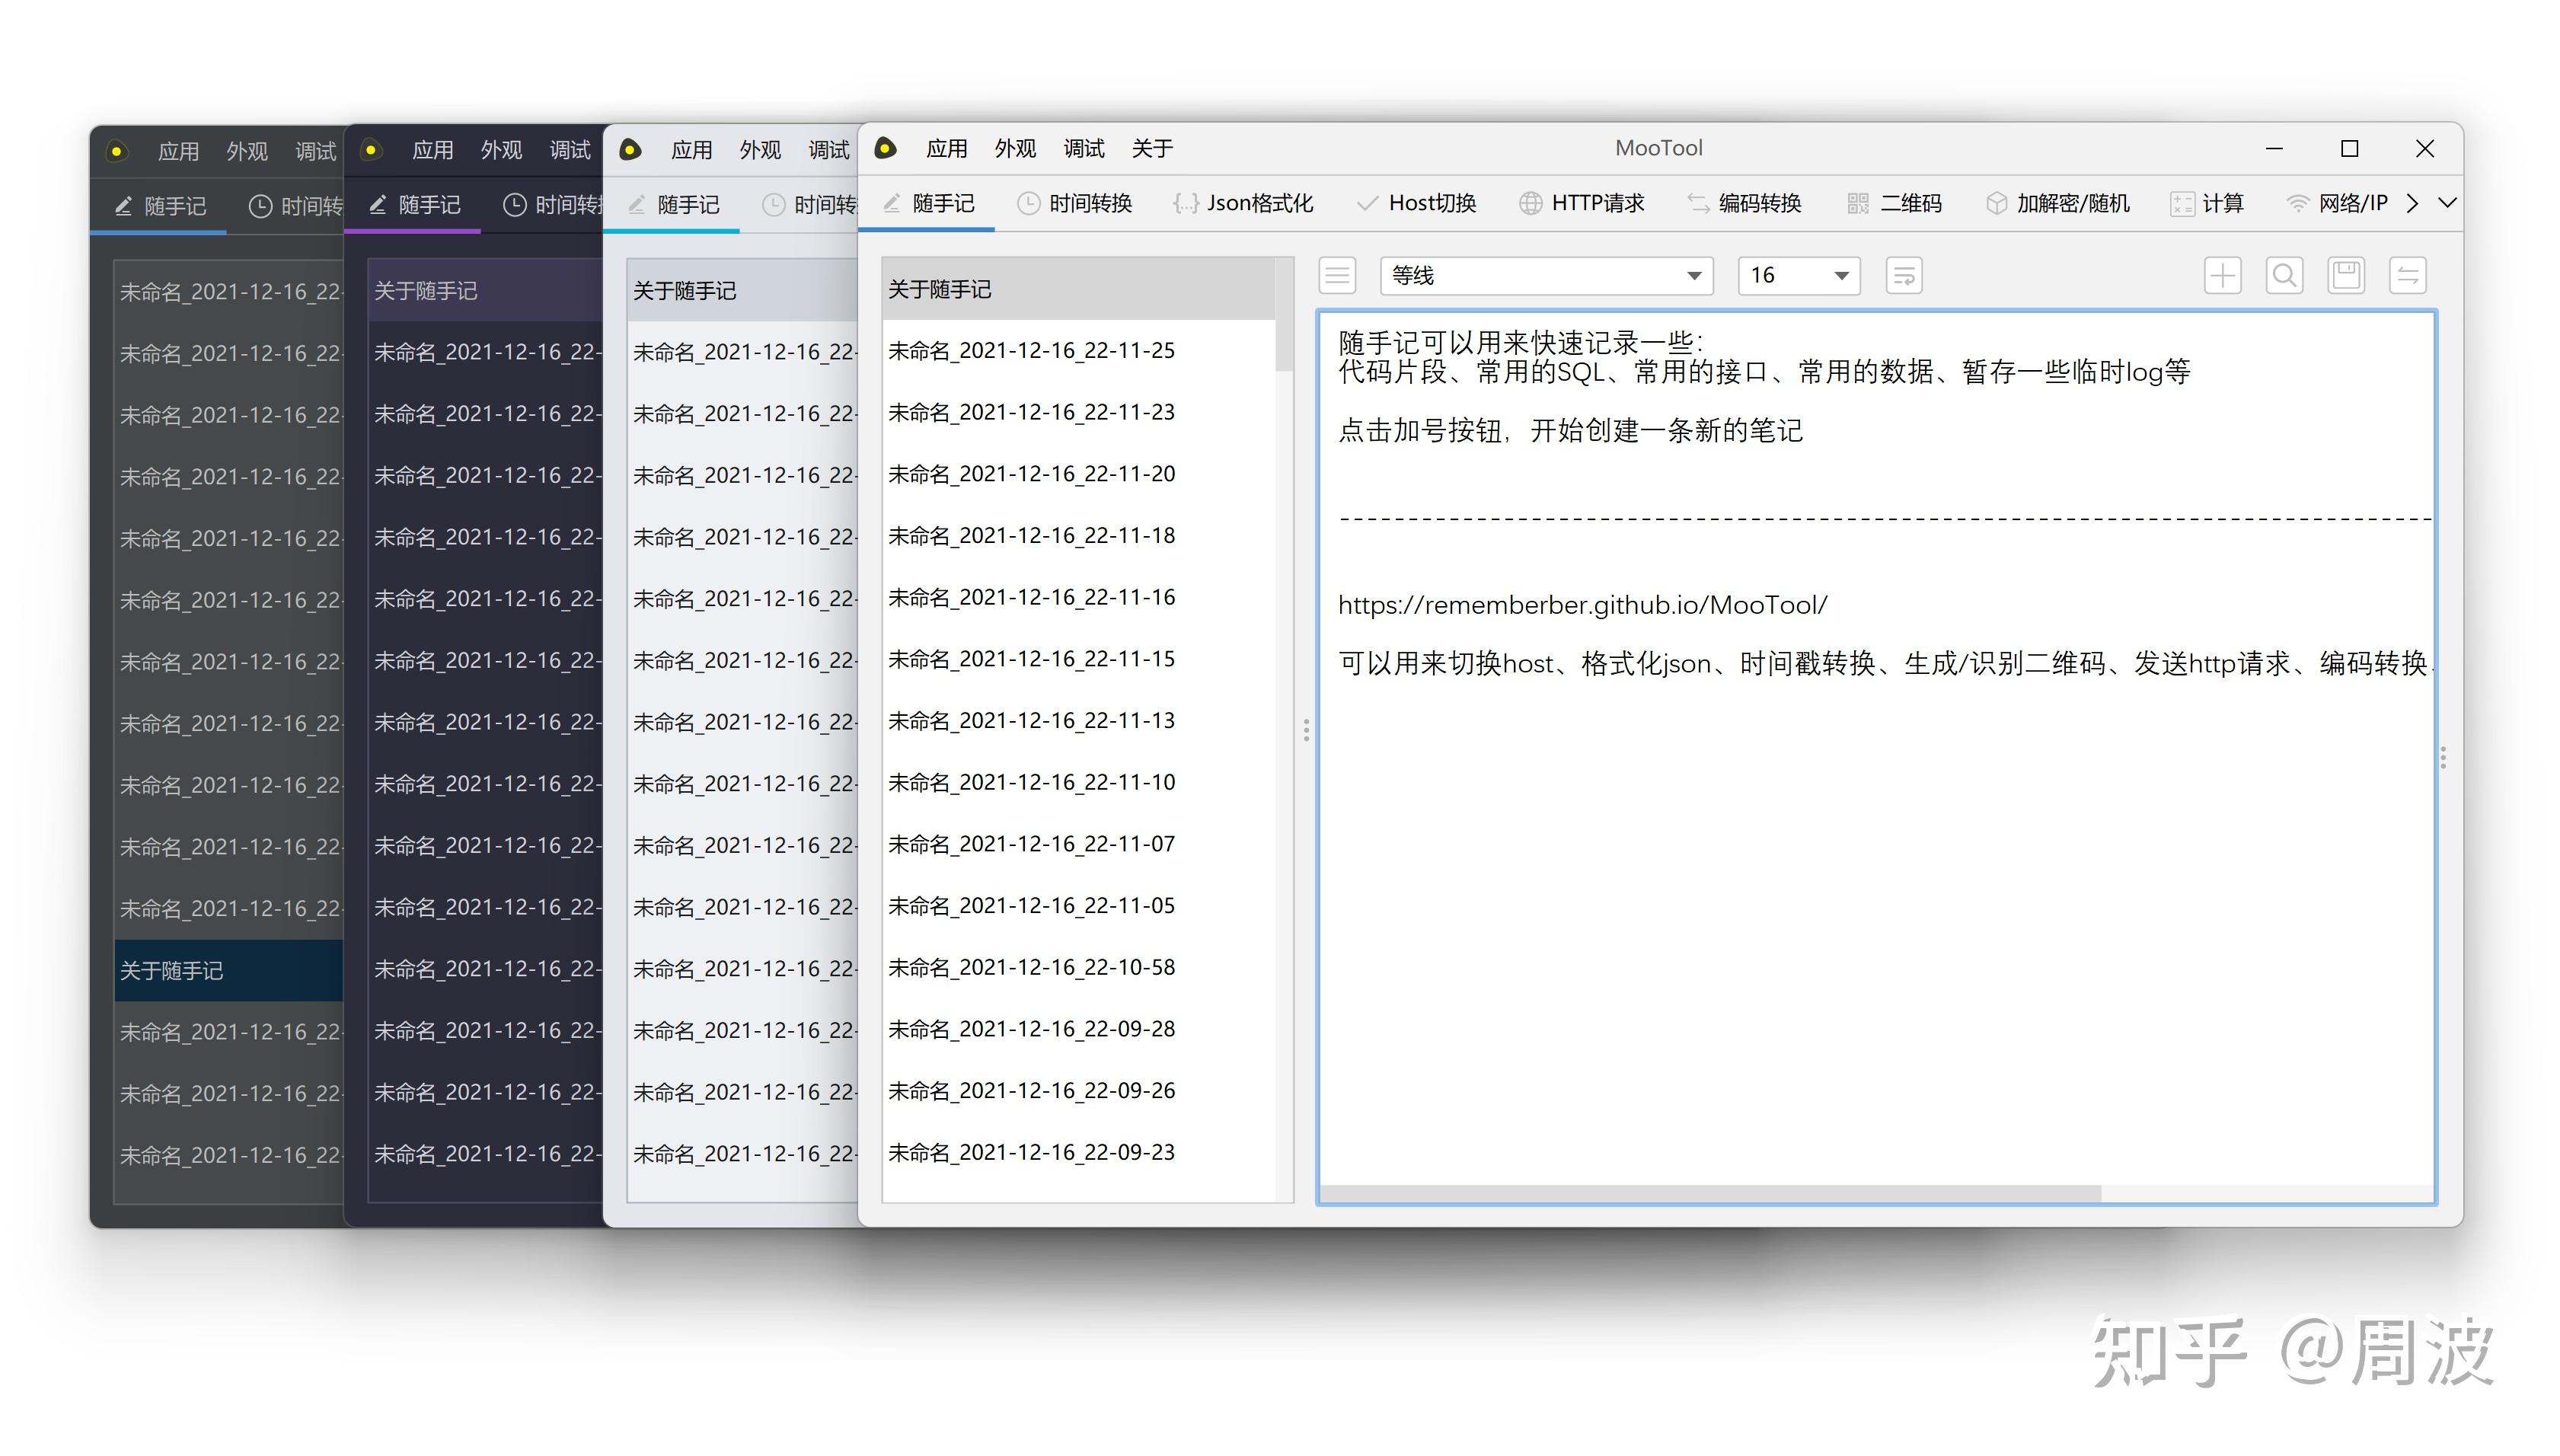
Task: Select the HTTP请求 tool
Action: tap(1585, 203)
